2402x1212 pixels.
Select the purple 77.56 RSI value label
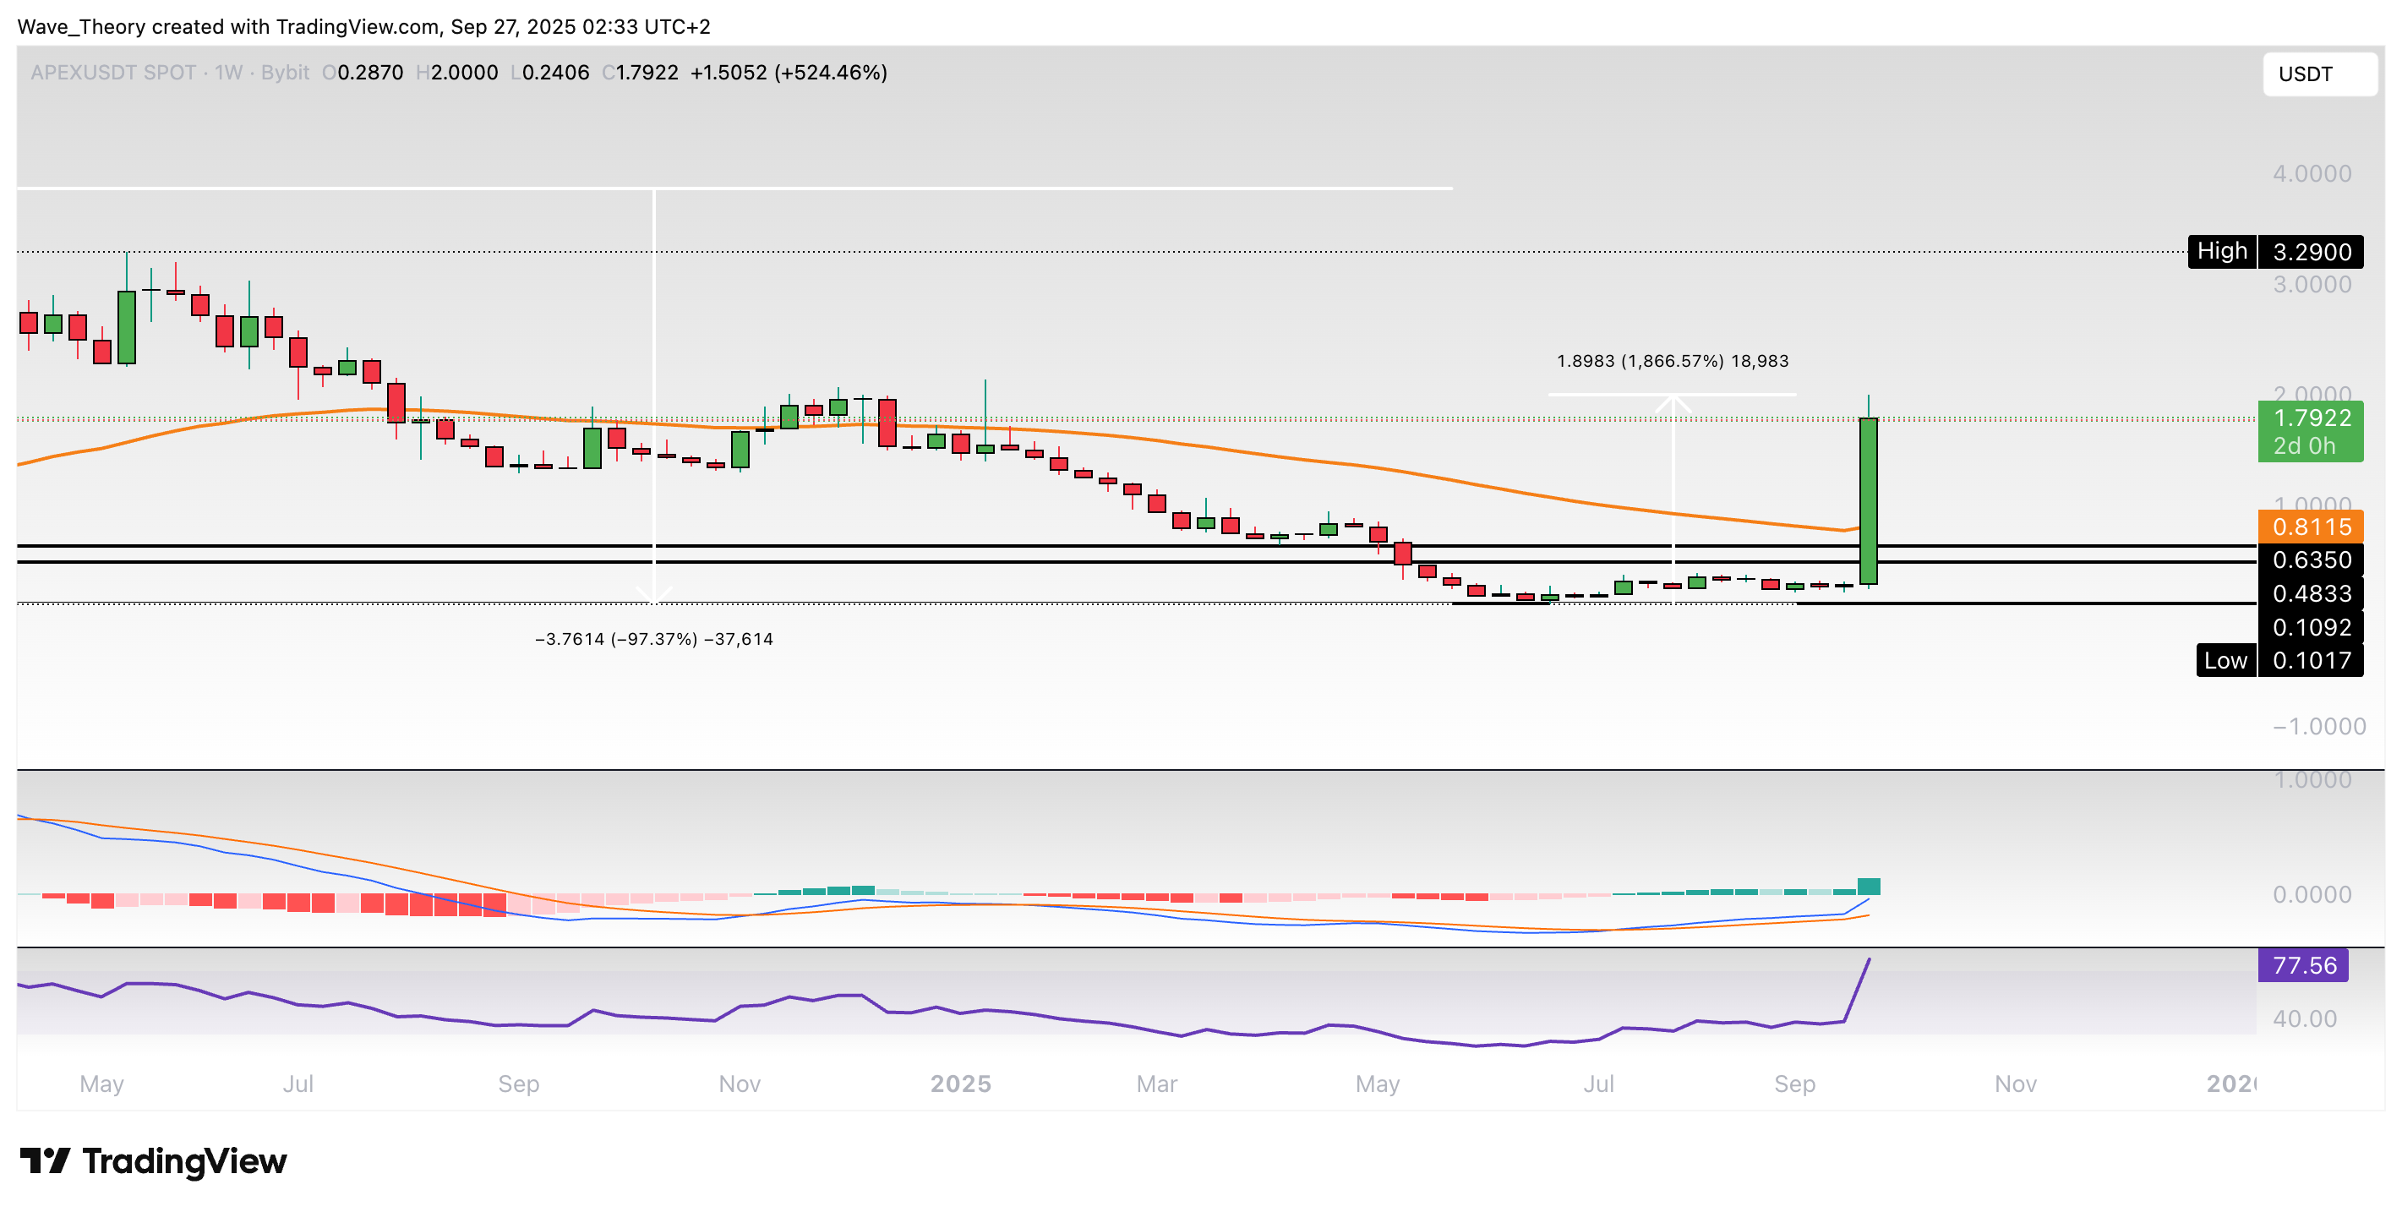[x=2302, y=965]
